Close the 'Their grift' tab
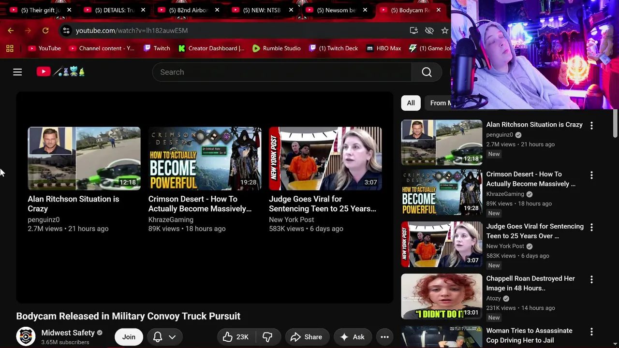This screenshot has height=348, width=619. pyautogui.click(x=69, y=10)
